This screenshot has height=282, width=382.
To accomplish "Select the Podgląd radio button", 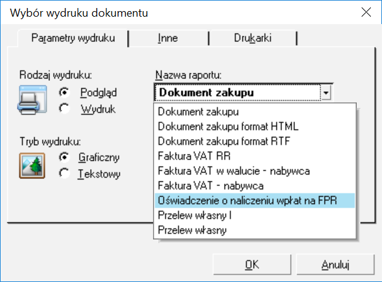I will tap(64, 93).
